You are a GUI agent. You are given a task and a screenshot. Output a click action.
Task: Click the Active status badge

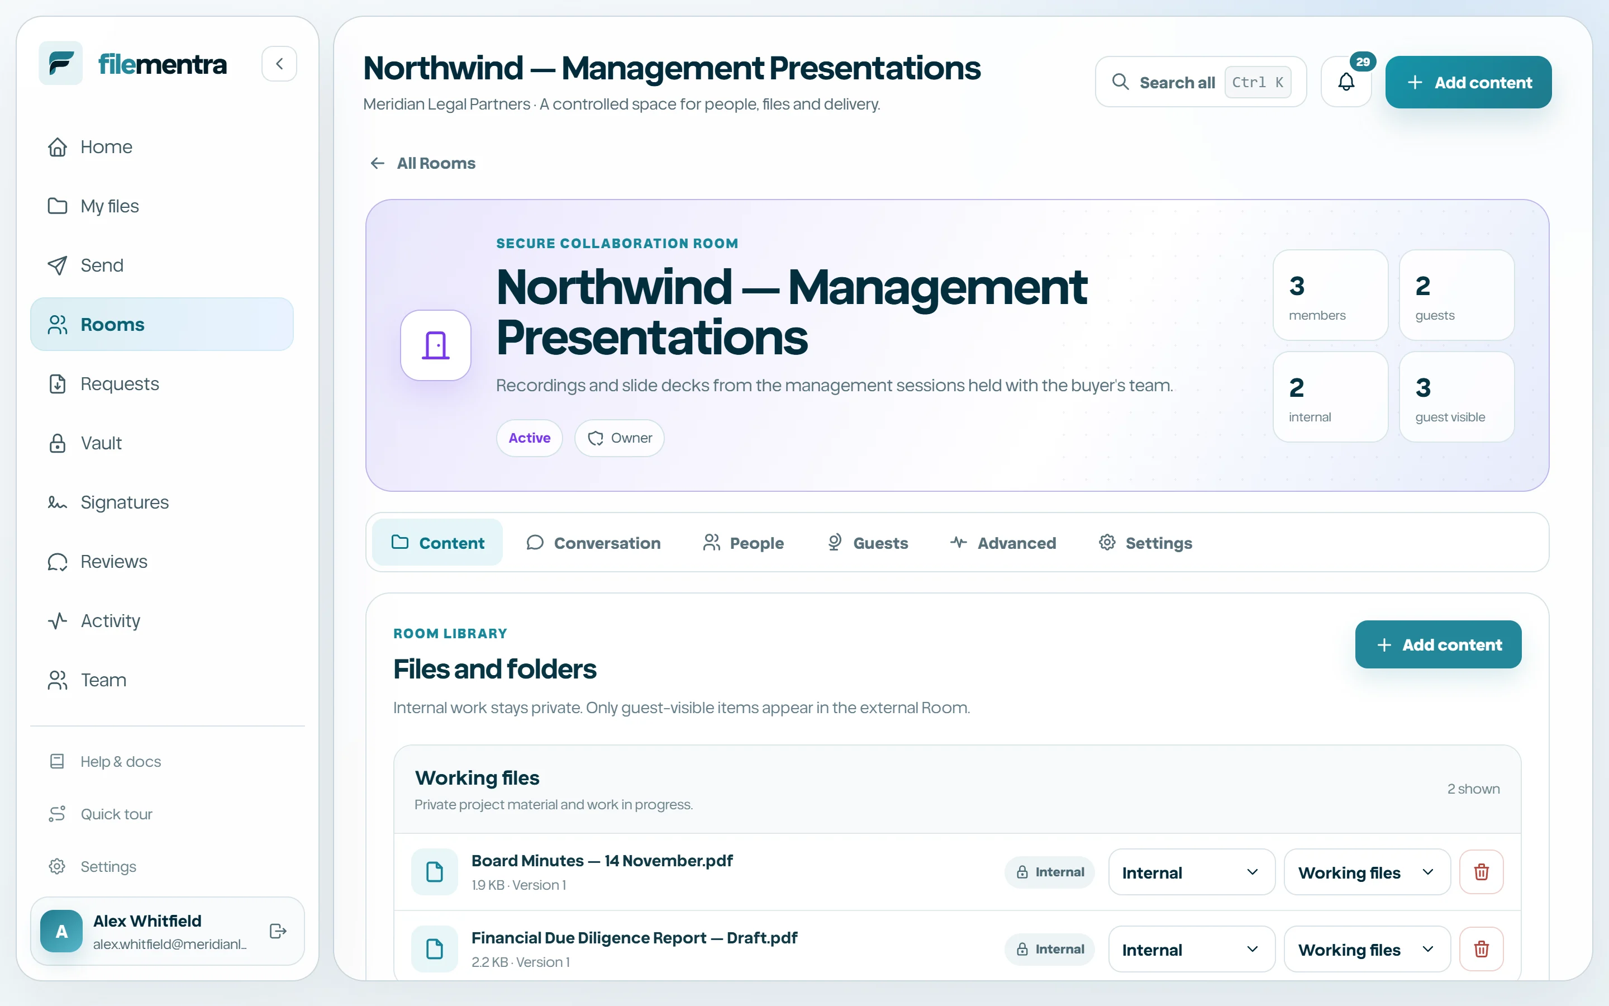tap(529, 438)
